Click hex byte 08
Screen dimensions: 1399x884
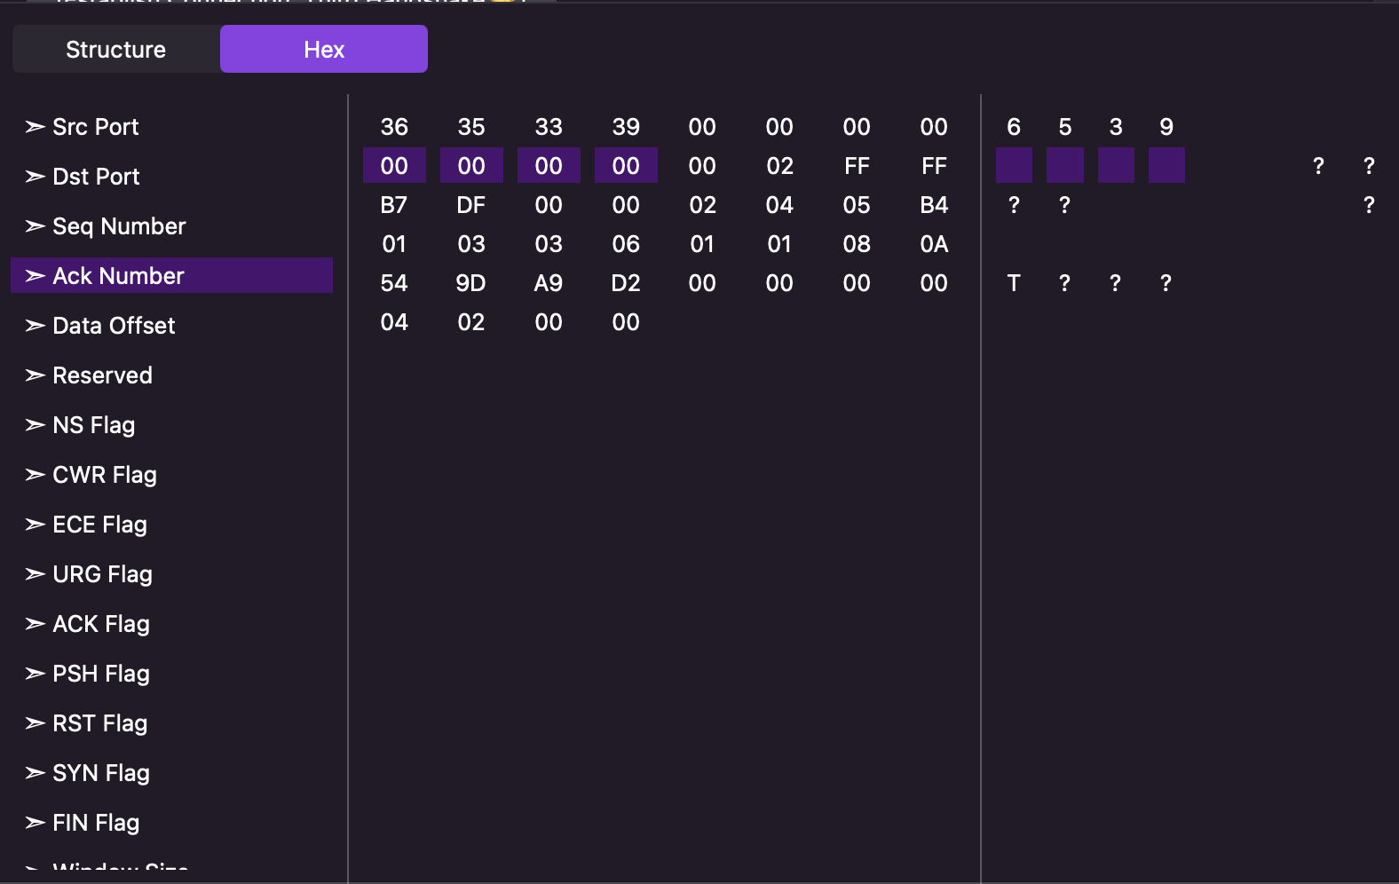(857, 244)
